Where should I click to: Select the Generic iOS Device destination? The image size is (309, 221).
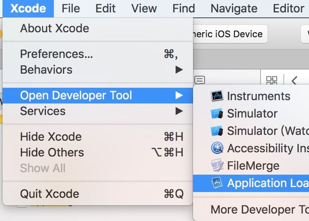pos(230,34)
